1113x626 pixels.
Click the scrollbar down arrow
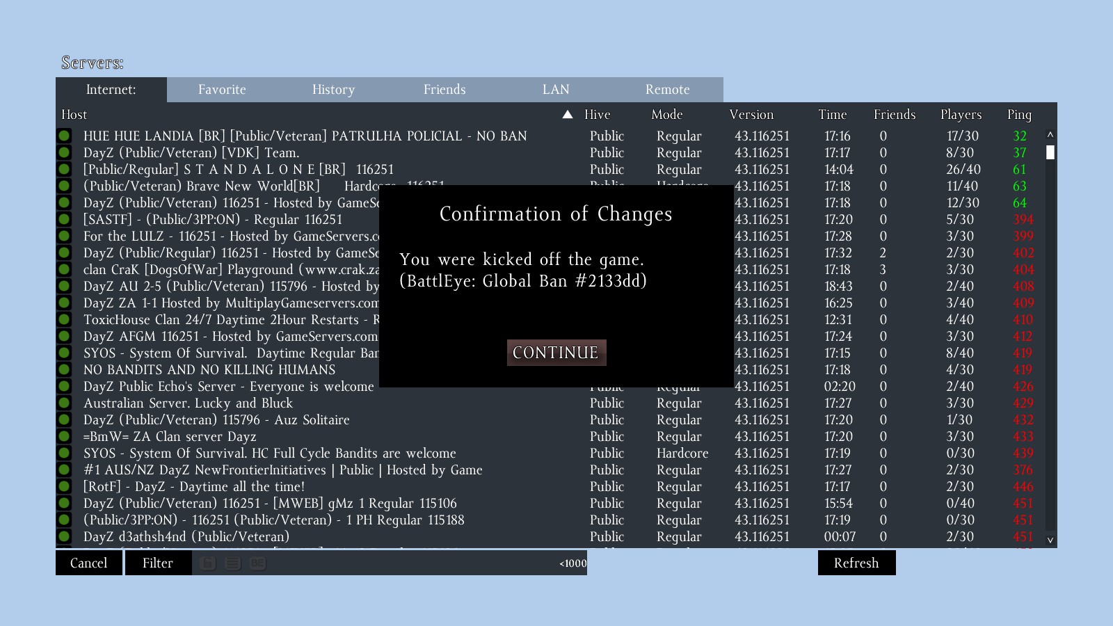coord(1050,540)
